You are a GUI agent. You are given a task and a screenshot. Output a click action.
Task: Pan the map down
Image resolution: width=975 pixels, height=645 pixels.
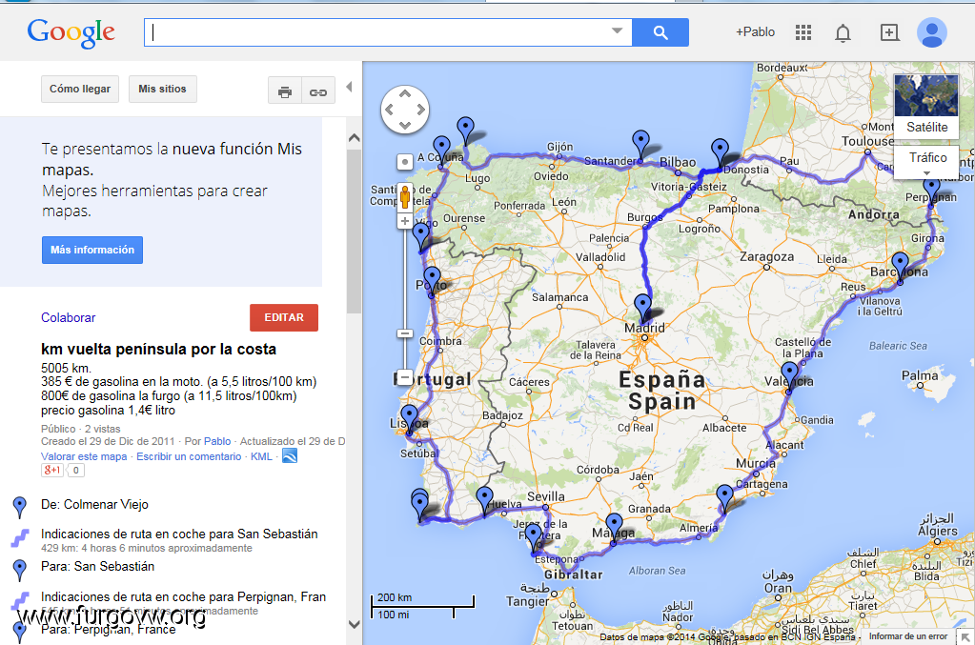point(405,126)
